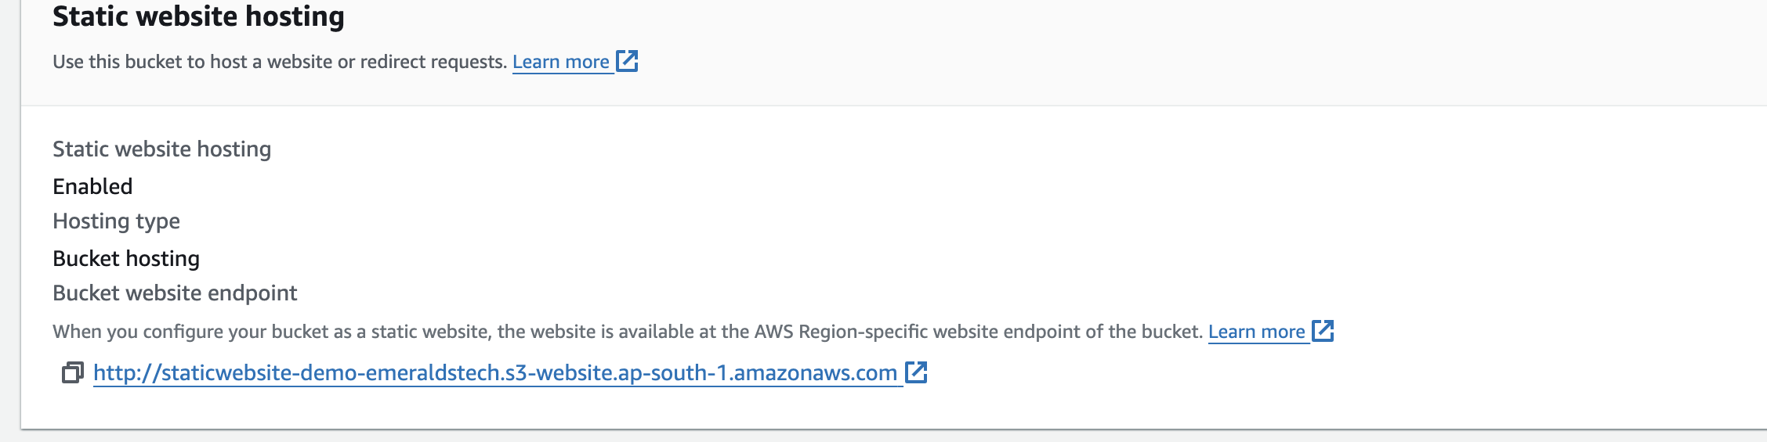Click the bold Static website hosting heading
The image size is (1767, 442).
tap(198, 16)
